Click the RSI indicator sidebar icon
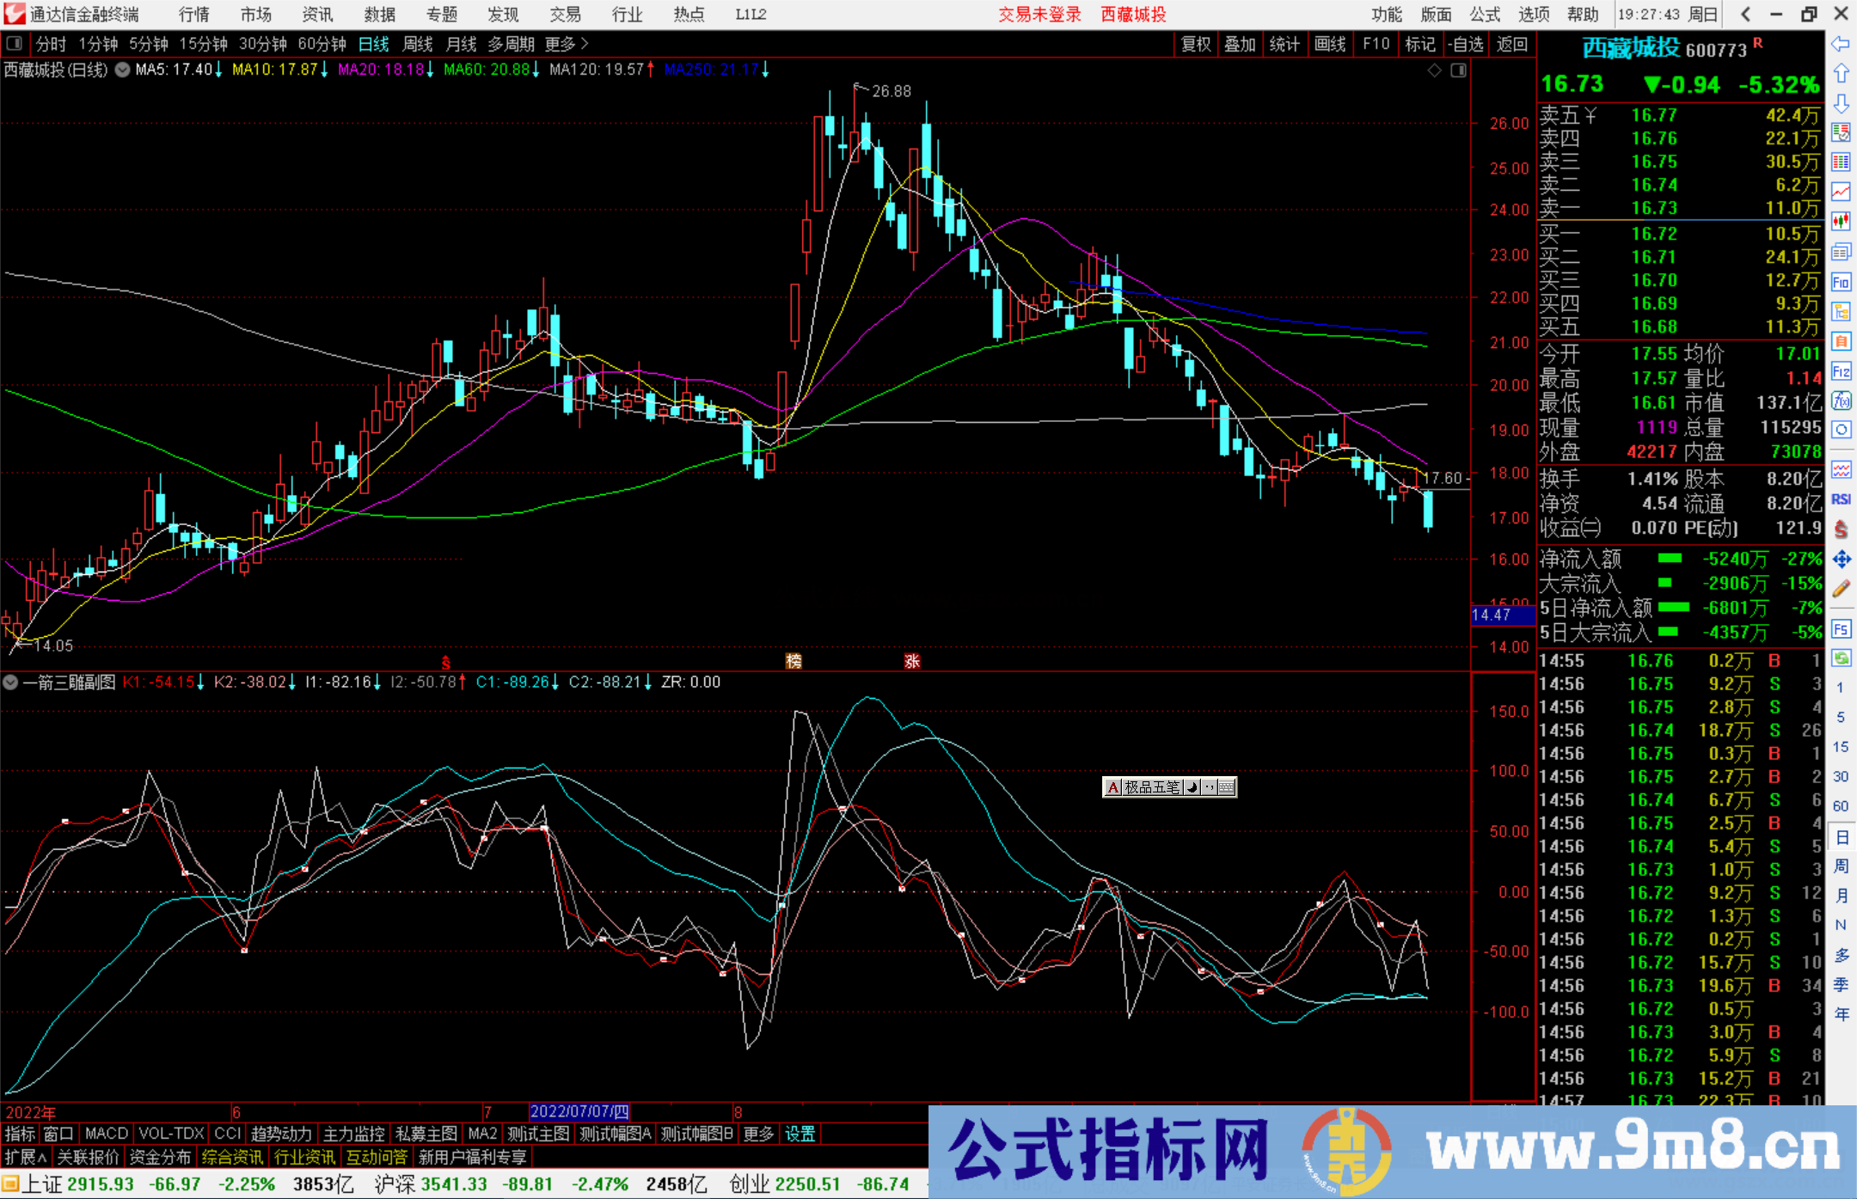The width and height of the screenshot is (1857, 1199). (1841, 499)
